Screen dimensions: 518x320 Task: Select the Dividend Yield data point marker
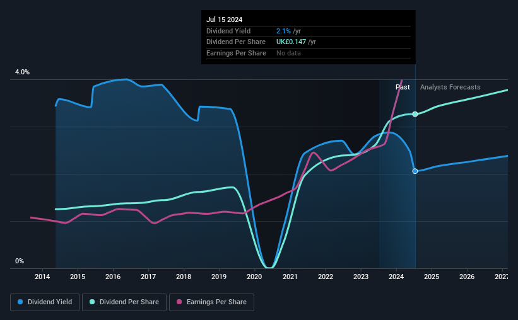tap(415, 171)
